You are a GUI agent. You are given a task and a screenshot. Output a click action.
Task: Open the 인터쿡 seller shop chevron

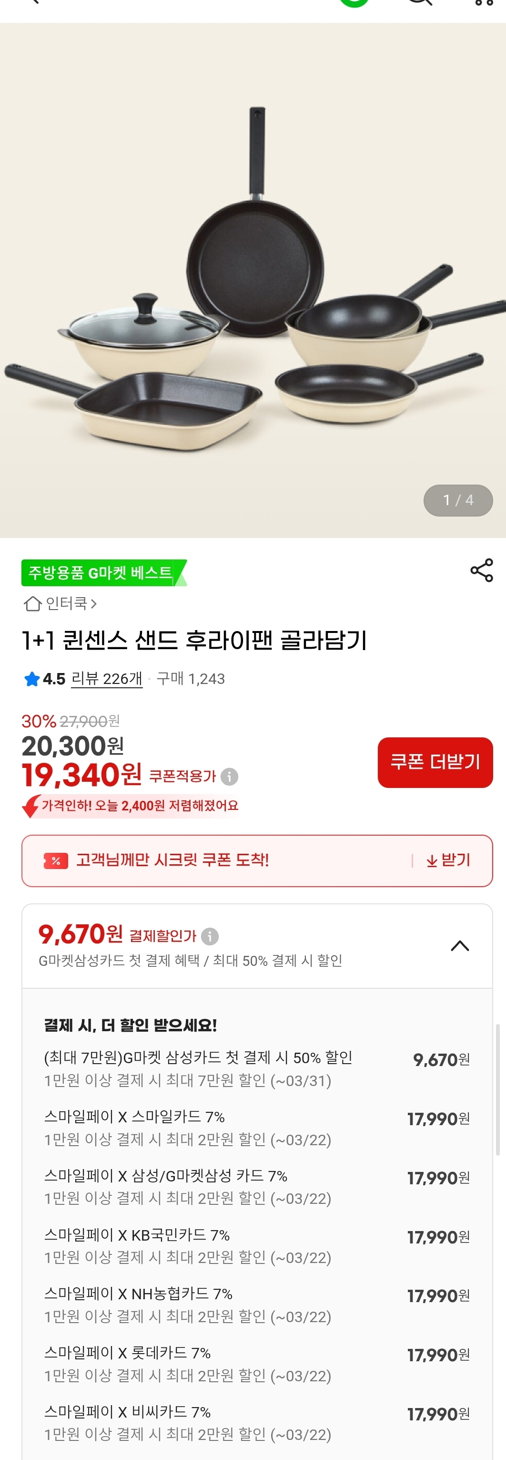coord(94,604)
